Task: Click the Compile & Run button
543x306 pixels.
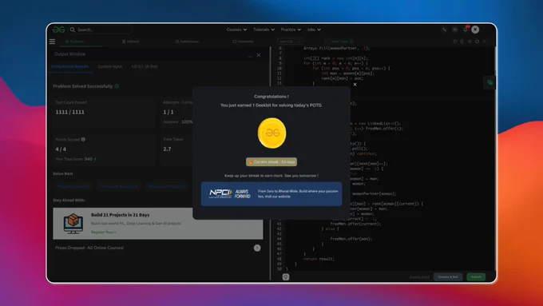Action: 448,277
